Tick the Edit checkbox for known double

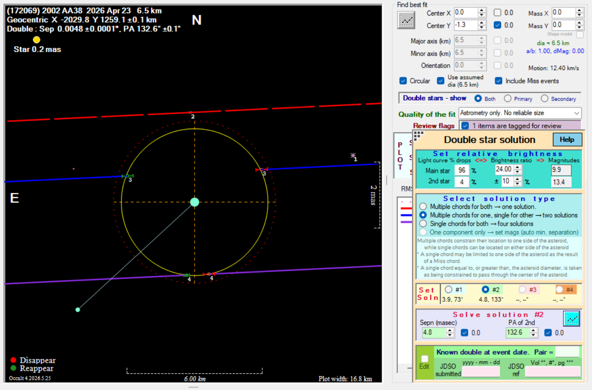click(x=424, y=359)
